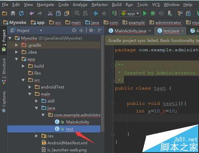
Task: Click the Make Project build icon
Action: click(114, 13)
